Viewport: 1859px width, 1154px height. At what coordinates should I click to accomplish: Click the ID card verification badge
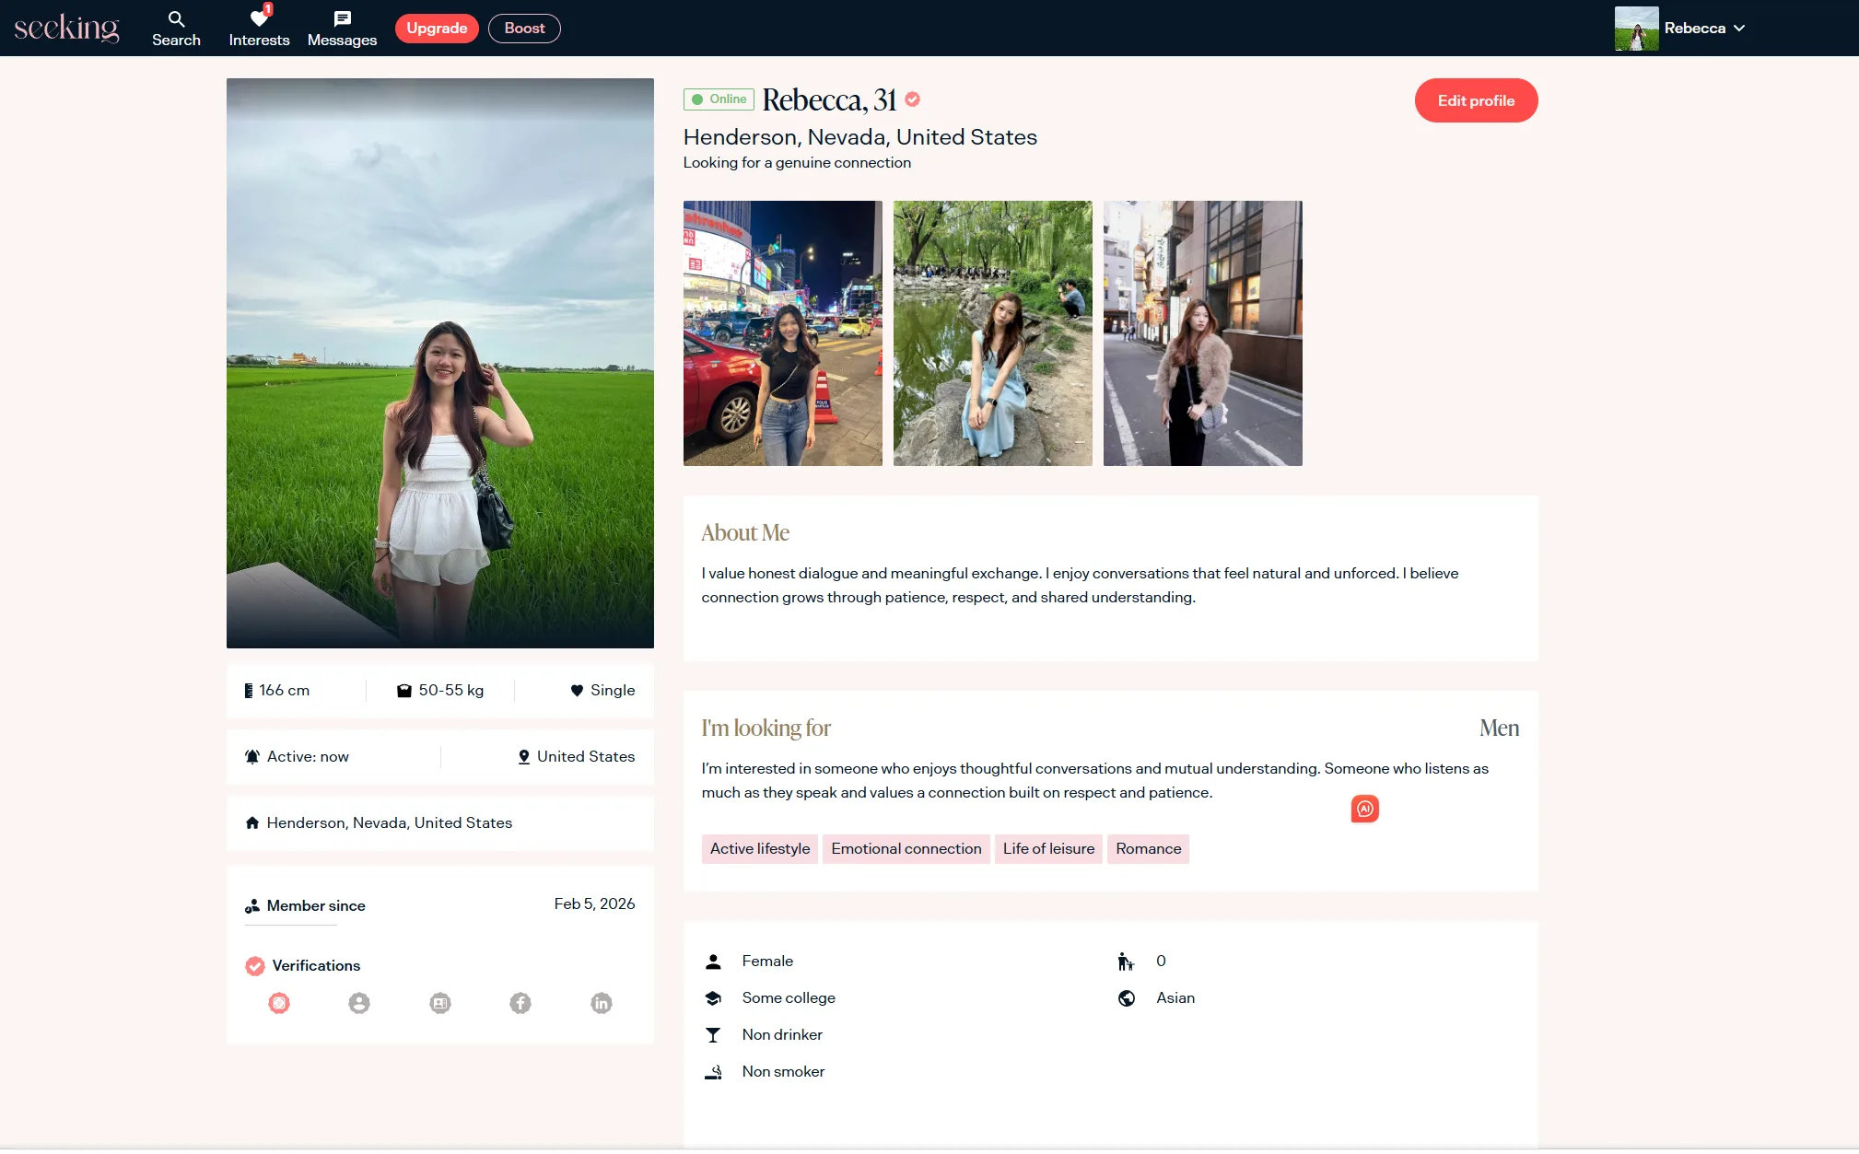[x=440, y=1003]
